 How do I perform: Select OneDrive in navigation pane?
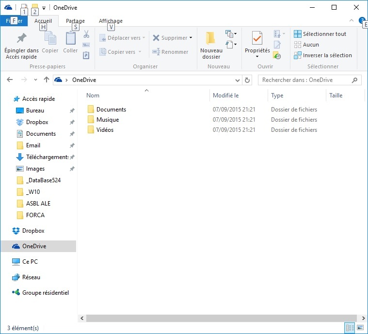click(38, 246)
